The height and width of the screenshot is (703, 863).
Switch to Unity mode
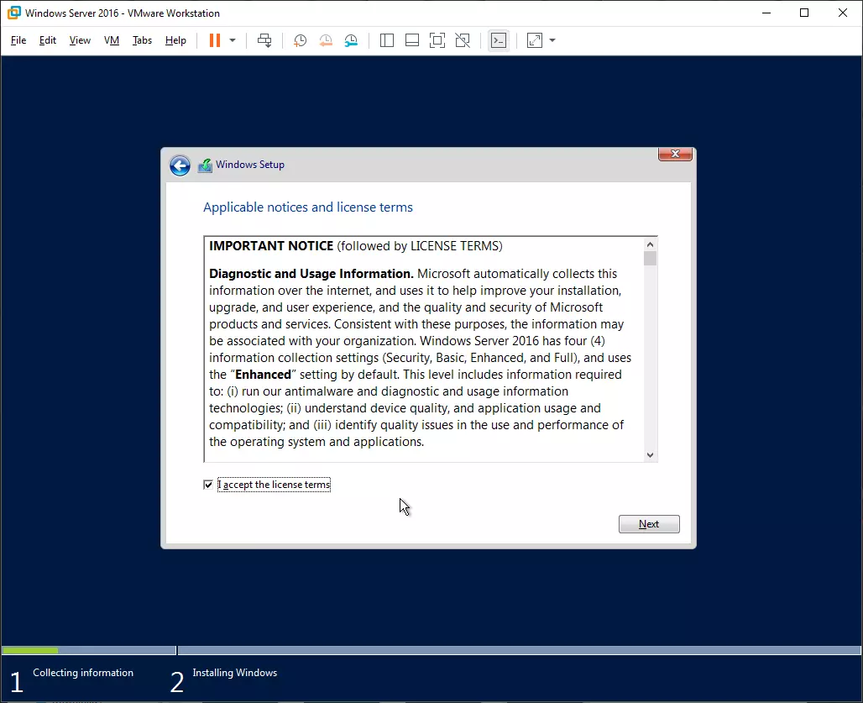(x=463, y=40)
